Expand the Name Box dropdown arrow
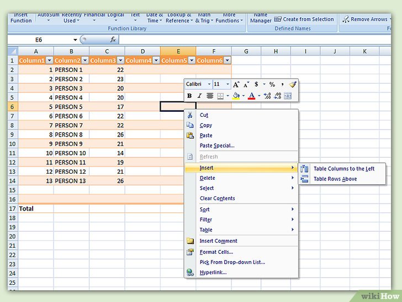Image resolution: width=402 pixels, height=302 pixels. [x=75, y=40]
